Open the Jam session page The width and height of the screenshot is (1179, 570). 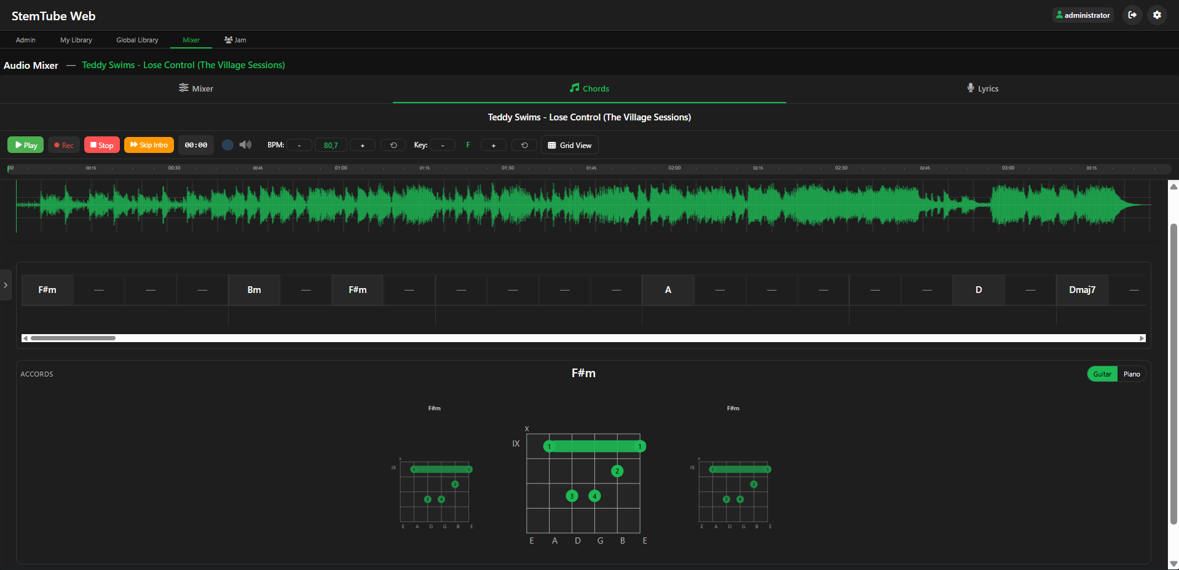point(235,40)
